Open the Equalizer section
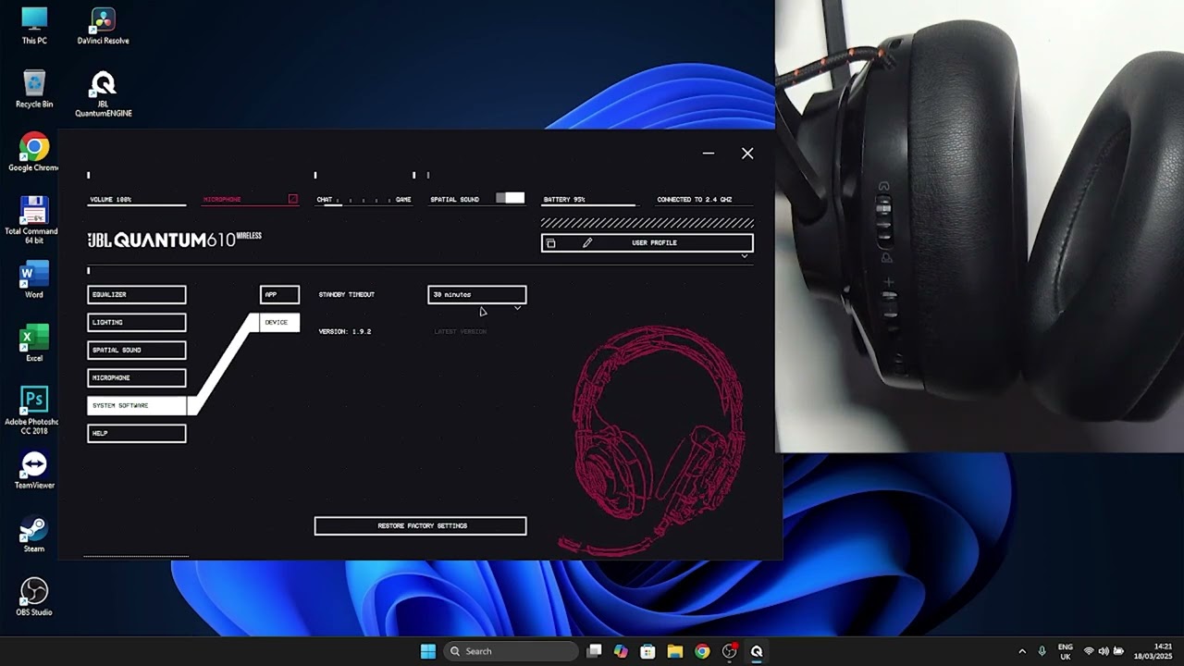This screenshot has height=666, width=1184. click(137, 295)
